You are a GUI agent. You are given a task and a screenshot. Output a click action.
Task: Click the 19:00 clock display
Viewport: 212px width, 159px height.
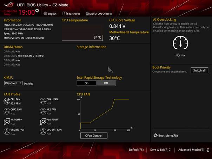pos(27,12)
